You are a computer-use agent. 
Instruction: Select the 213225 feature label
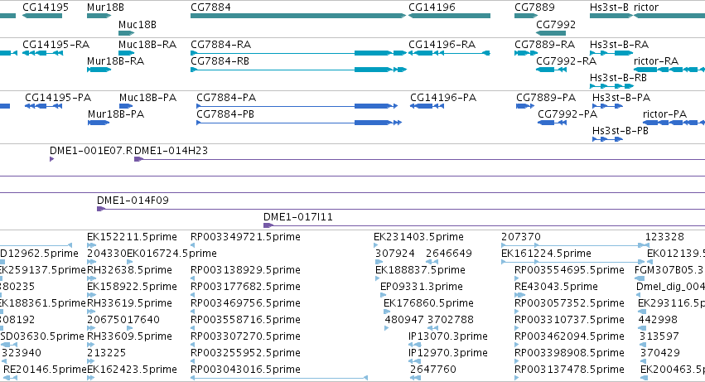107,353
